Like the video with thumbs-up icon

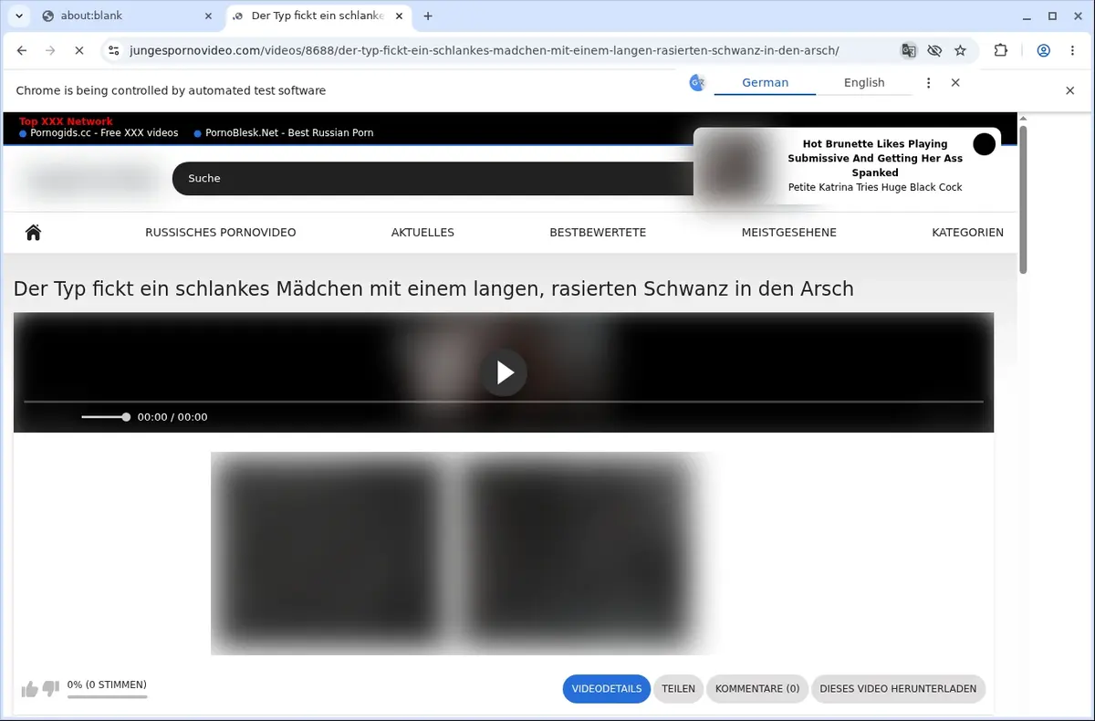click(x=30, y=689)
